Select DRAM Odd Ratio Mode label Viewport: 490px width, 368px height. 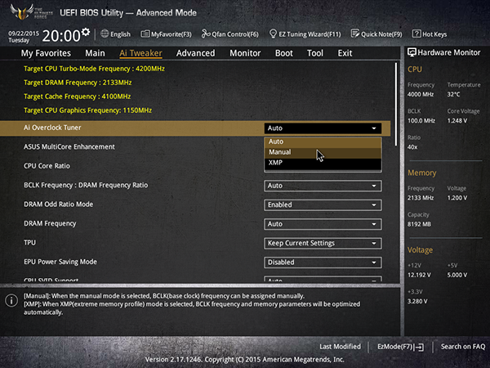(x=59, y=204)
